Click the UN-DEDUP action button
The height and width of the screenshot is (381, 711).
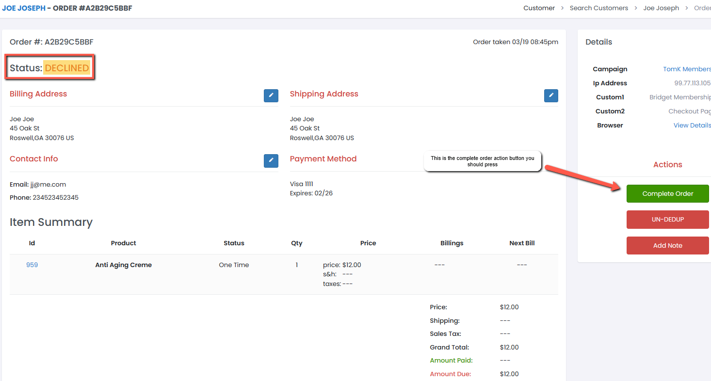click(667, 220)
